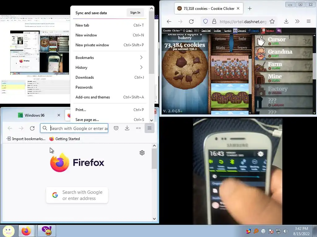317x237 pixels.
Task: Open Downloads from the Firefox menu
Action: point(110,77)
